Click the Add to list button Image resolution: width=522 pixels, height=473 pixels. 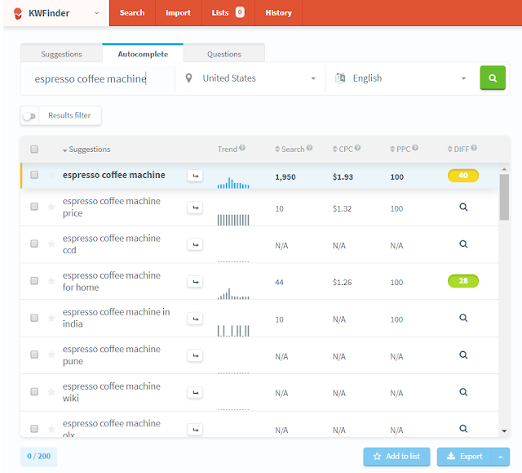(x=396, y=457)
